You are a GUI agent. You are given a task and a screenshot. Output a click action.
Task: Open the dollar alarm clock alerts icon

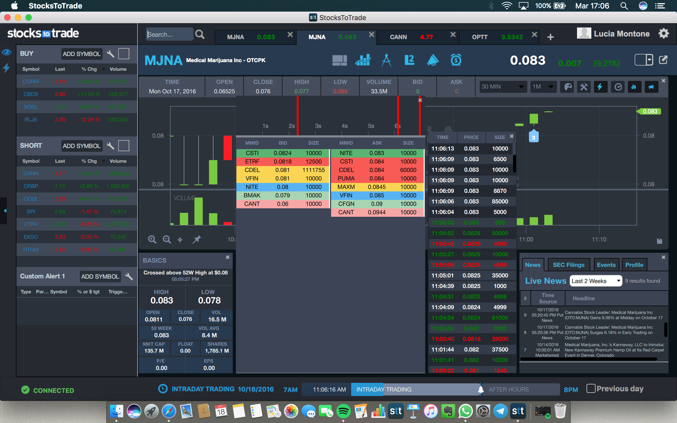click(x=456, y=60)
